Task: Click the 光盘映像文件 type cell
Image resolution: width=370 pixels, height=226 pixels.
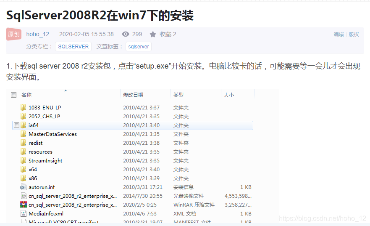Action: (189, 196)
